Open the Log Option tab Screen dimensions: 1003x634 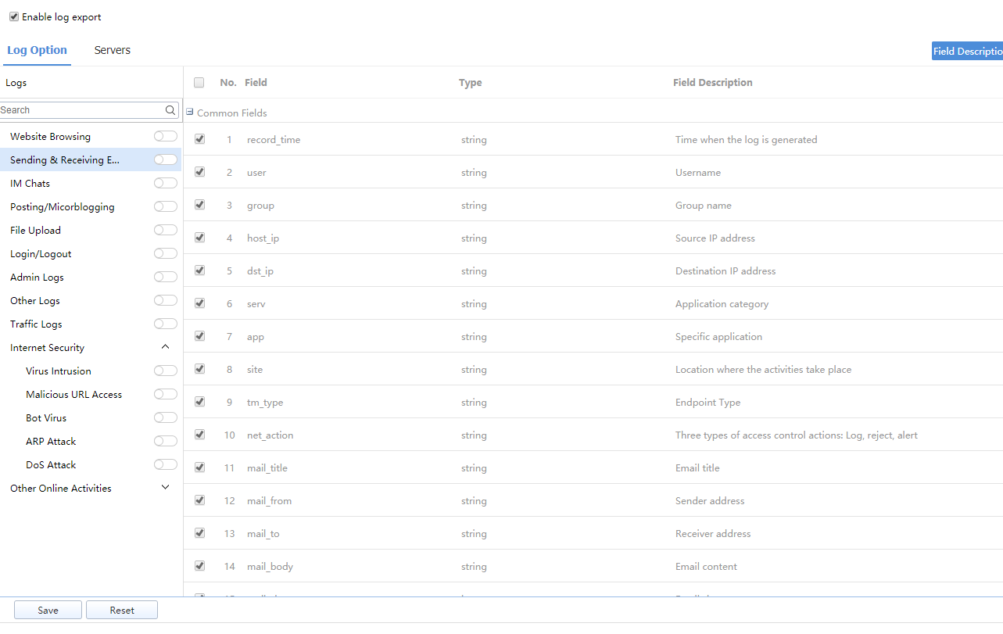click(37, 50)
